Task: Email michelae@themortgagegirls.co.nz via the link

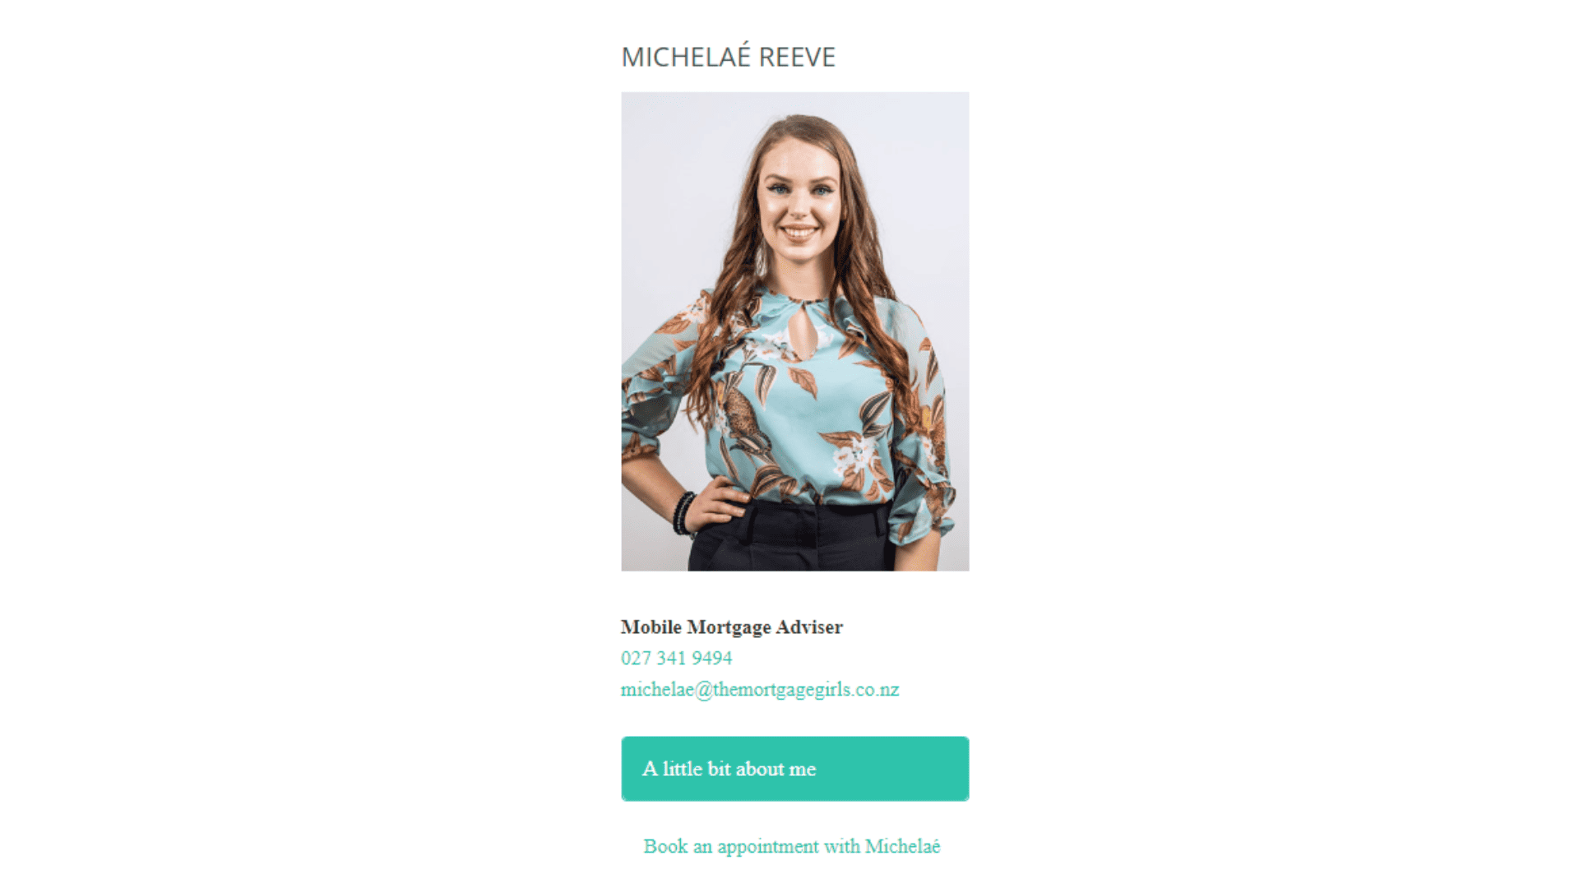Action: point(760,689)
